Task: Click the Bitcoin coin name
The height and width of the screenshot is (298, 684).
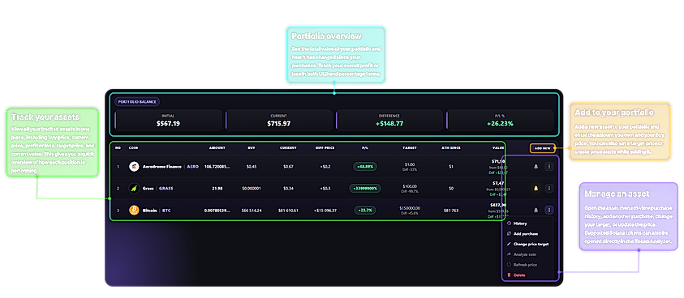Action: pos(149,211)
